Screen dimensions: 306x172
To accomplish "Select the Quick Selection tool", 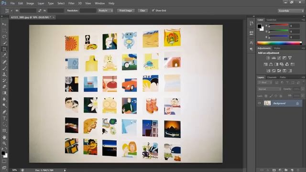I will coord(4,43).
